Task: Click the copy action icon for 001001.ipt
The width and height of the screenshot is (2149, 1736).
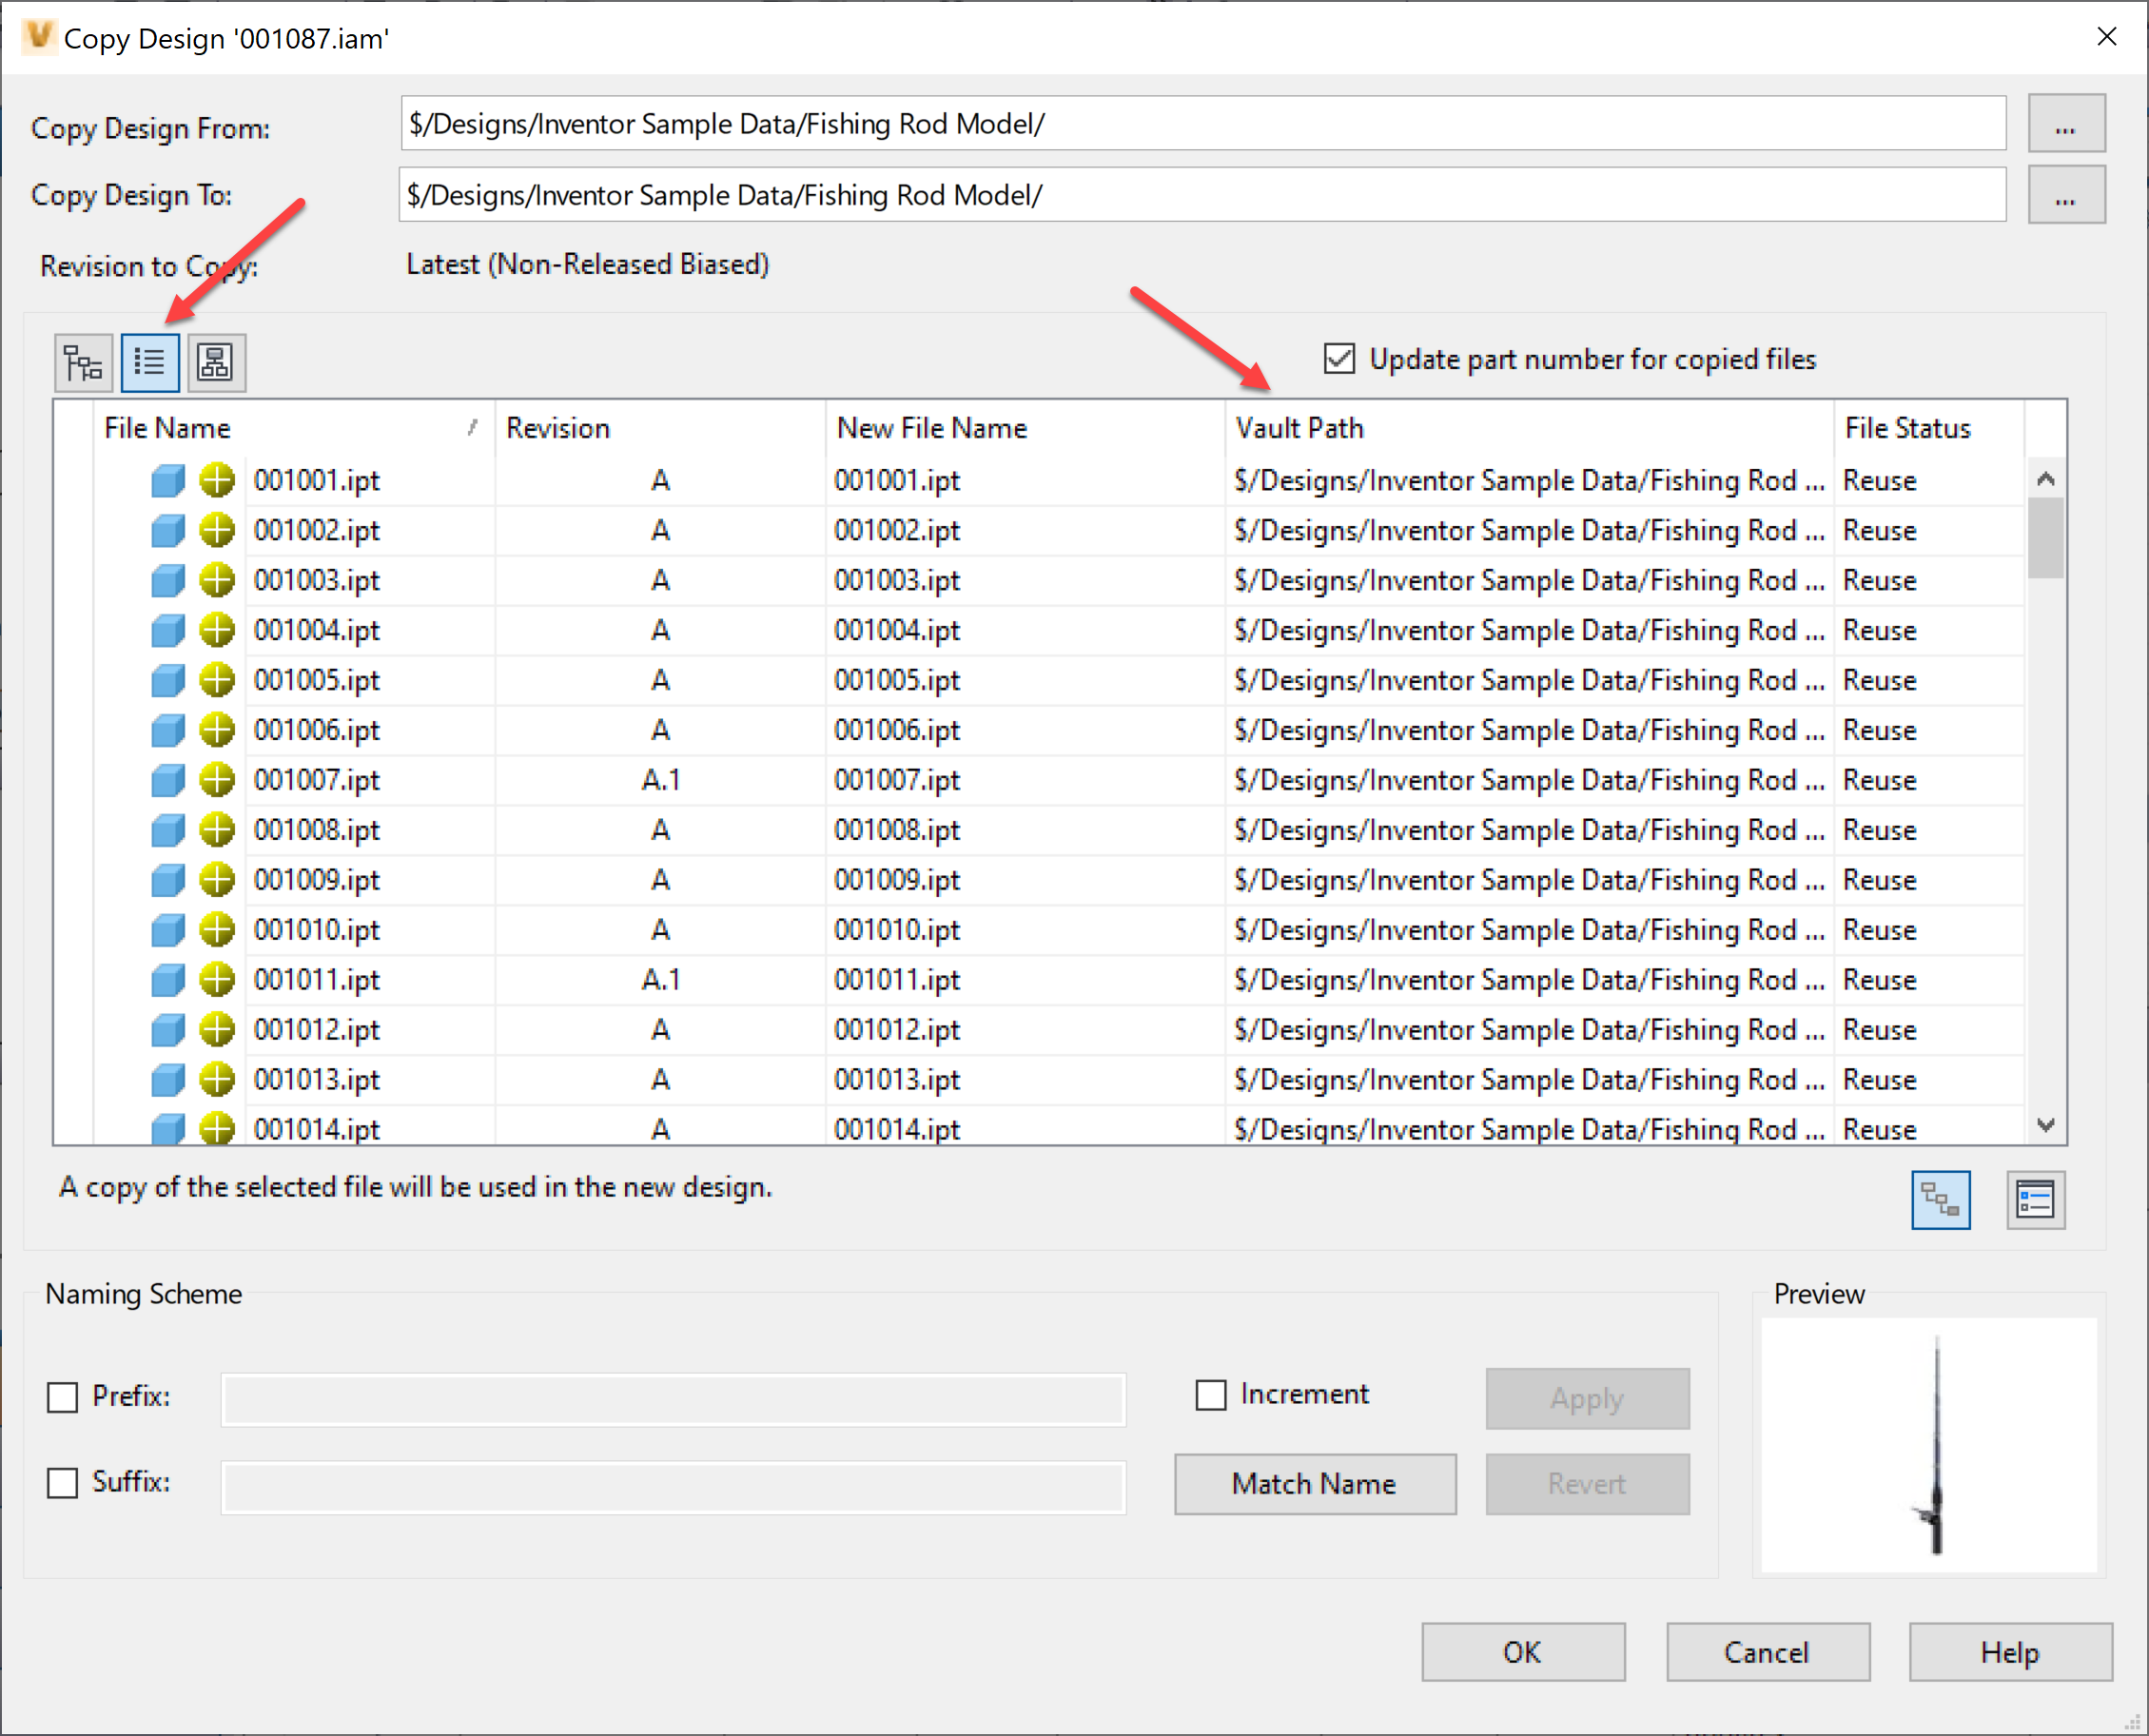Action: pyautogui.click(x=216, y=480)
